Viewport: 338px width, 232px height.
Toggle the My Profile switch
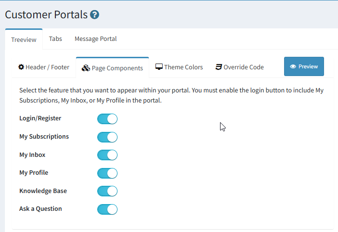pyautogui.click(x=107, y=173)
